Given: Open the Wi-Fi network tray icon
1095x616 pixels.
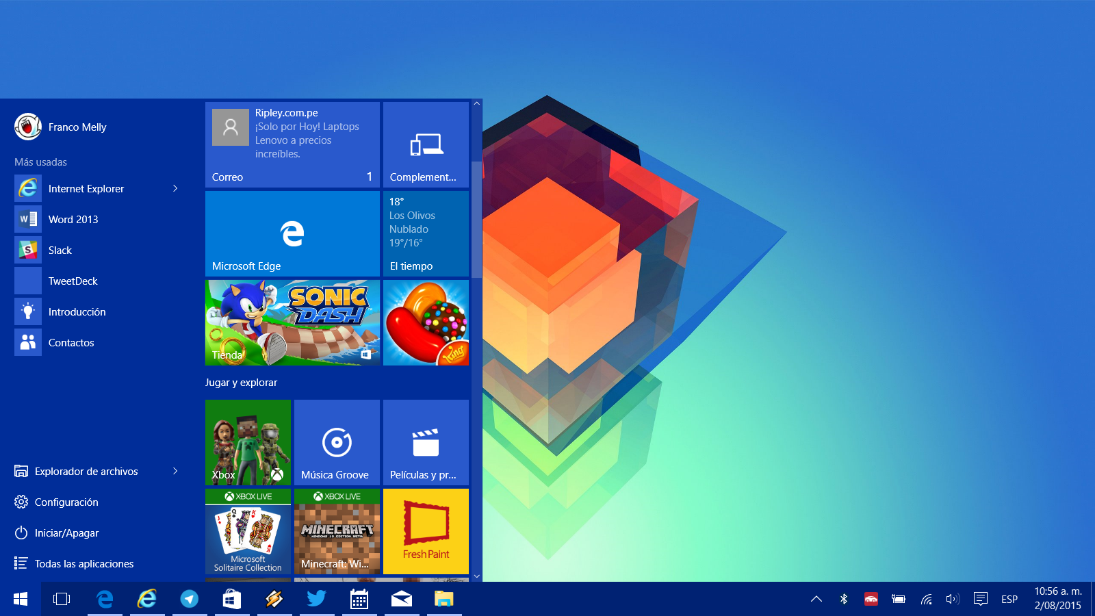Looking at the screenshot, I should click(926, 599).
